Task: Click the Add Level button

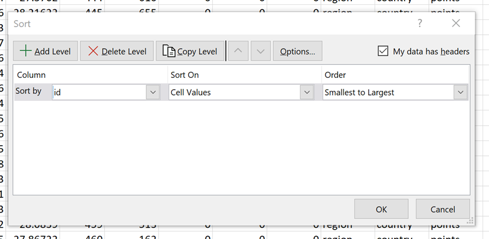Action: 45,51
